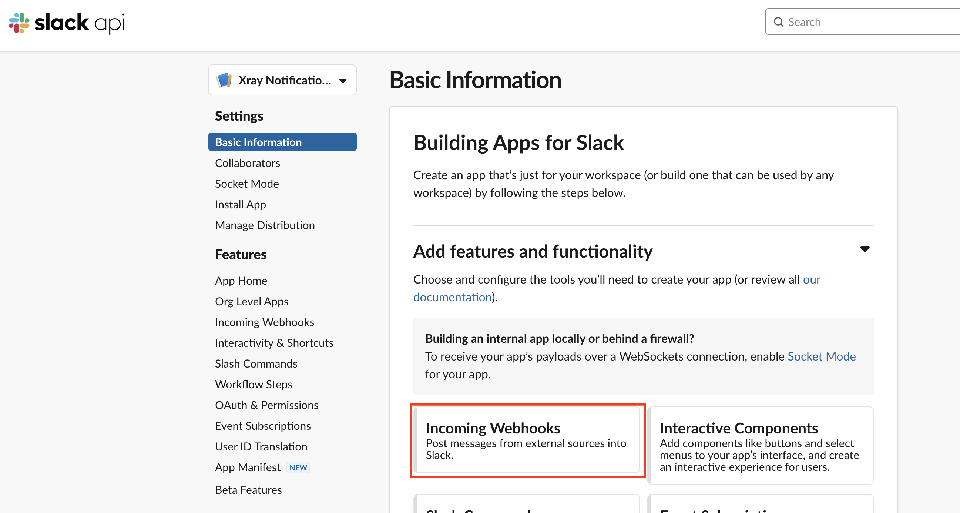Select Basic Information in Settings
The height and width of the screenshot is (513, 960).
pyautogui.click(x=282, y=142)
